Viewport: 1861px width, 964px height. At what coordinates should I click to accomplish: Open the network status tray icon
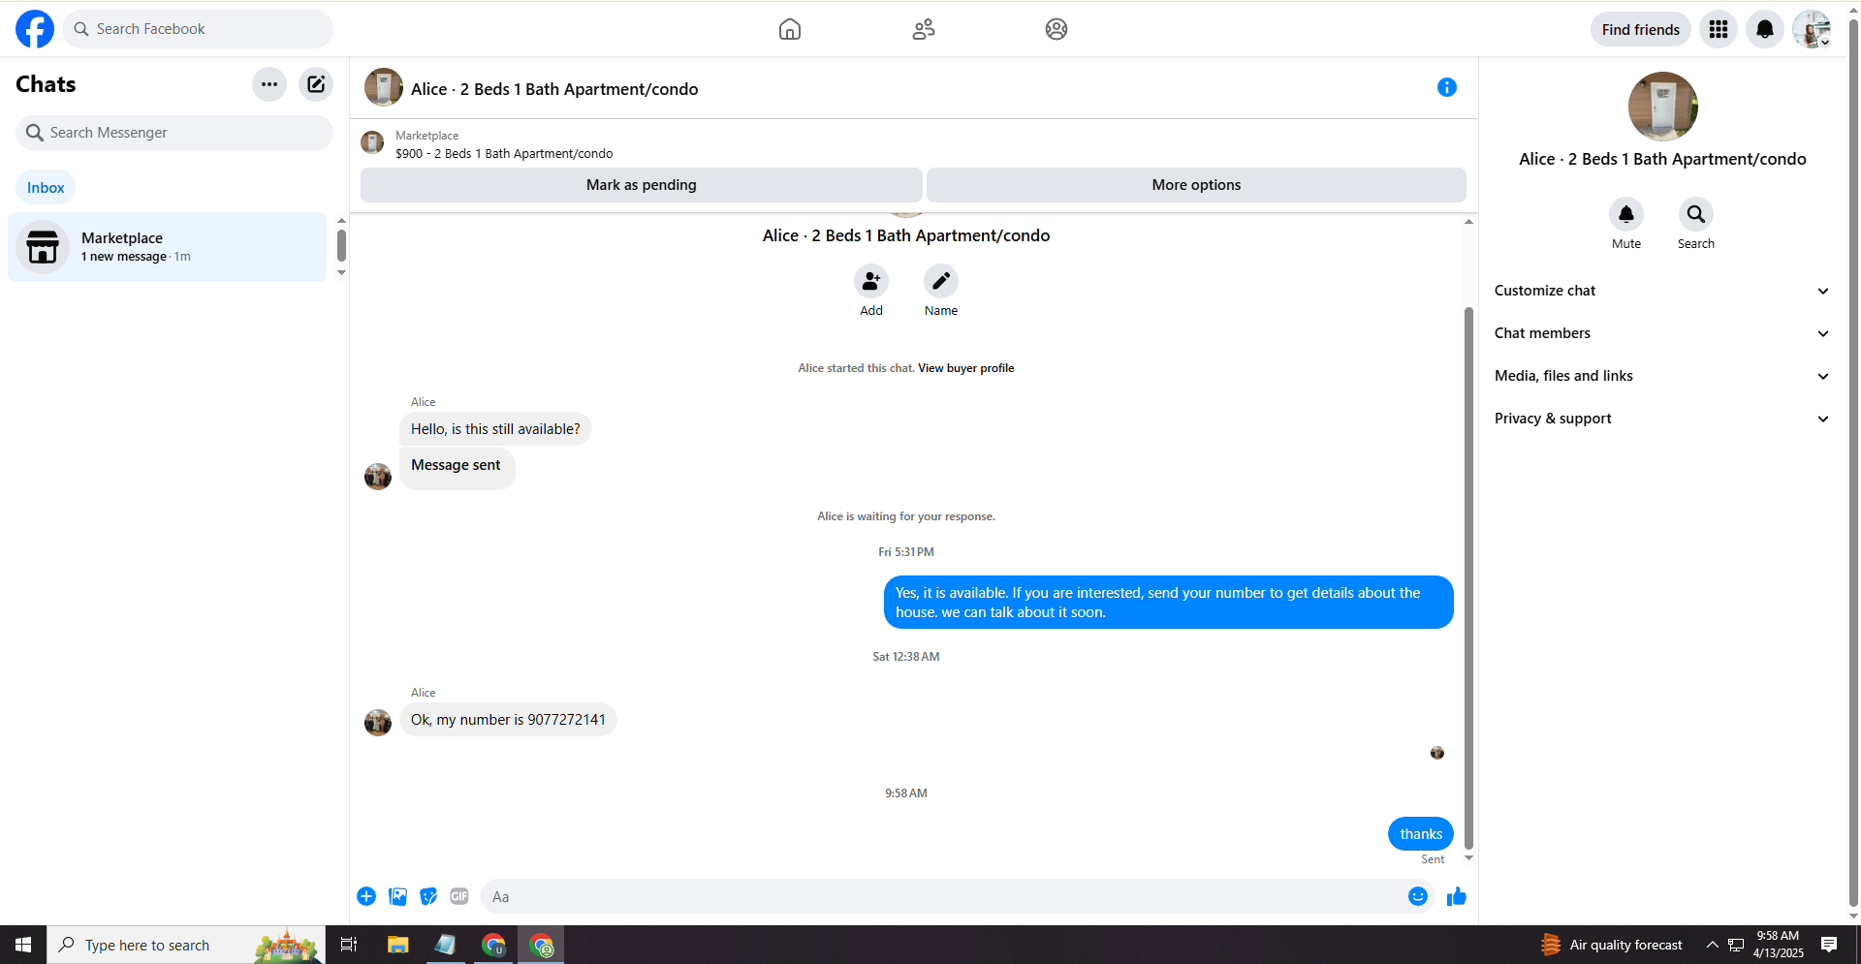click(x=1736, y=945)
